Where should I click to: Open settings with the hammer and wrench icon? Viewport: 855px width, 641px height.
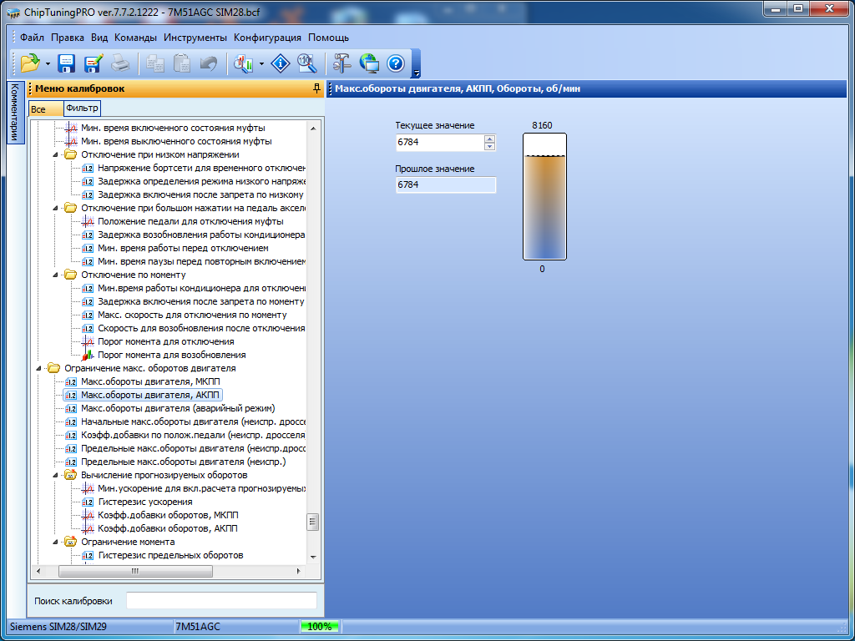[x=341, y=63]
